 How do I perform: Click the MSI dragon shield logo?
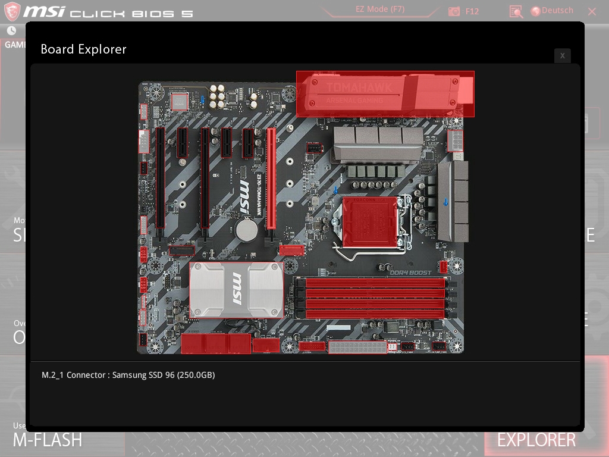click(12, 11)
